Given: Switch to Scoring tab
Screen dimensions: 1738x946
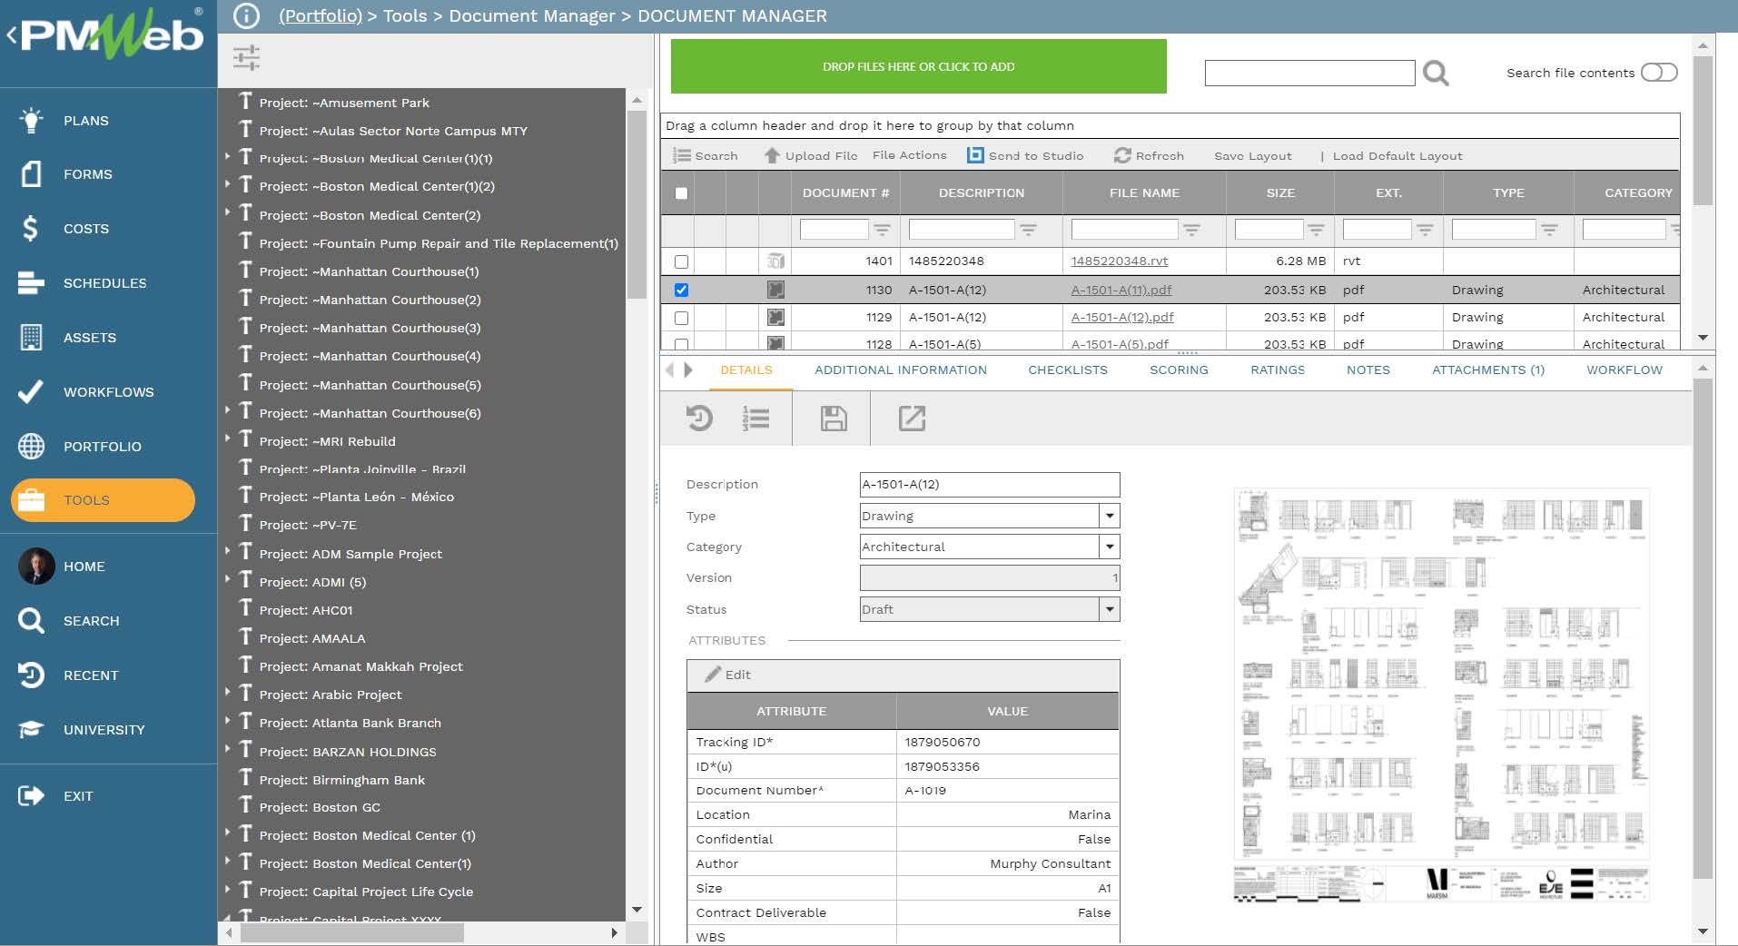Looking at the screenshot, I should (1179, 370).
